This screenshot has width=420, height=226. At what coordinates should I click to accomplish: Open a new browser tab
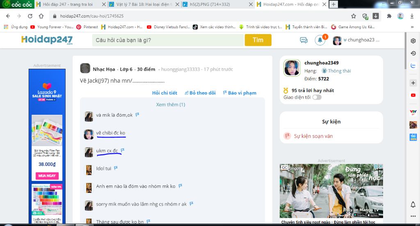point(333,4)
